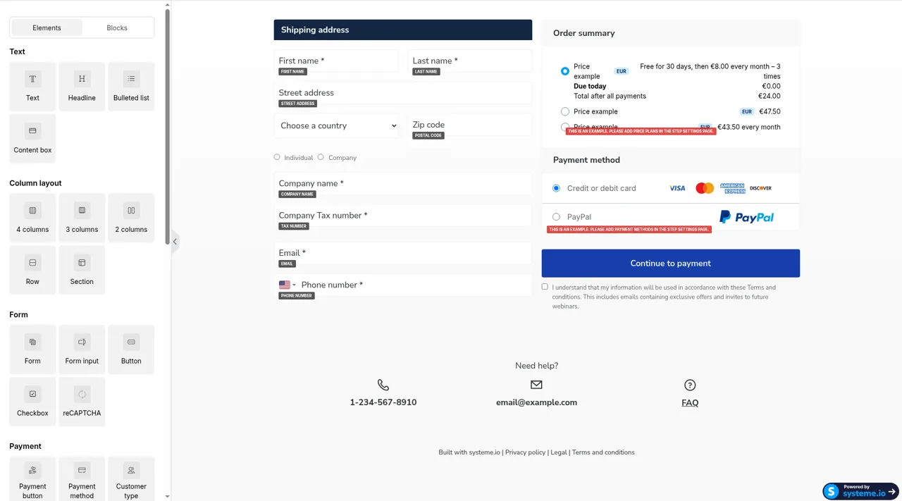This screenshot has height=501, width=902.
Task: Select the reCAPTCHA element
Action: pyautogui.click(x=82, y=401)
